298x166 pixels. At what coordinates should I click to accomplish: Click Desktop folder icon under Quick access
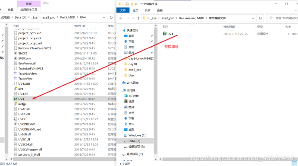125,36
